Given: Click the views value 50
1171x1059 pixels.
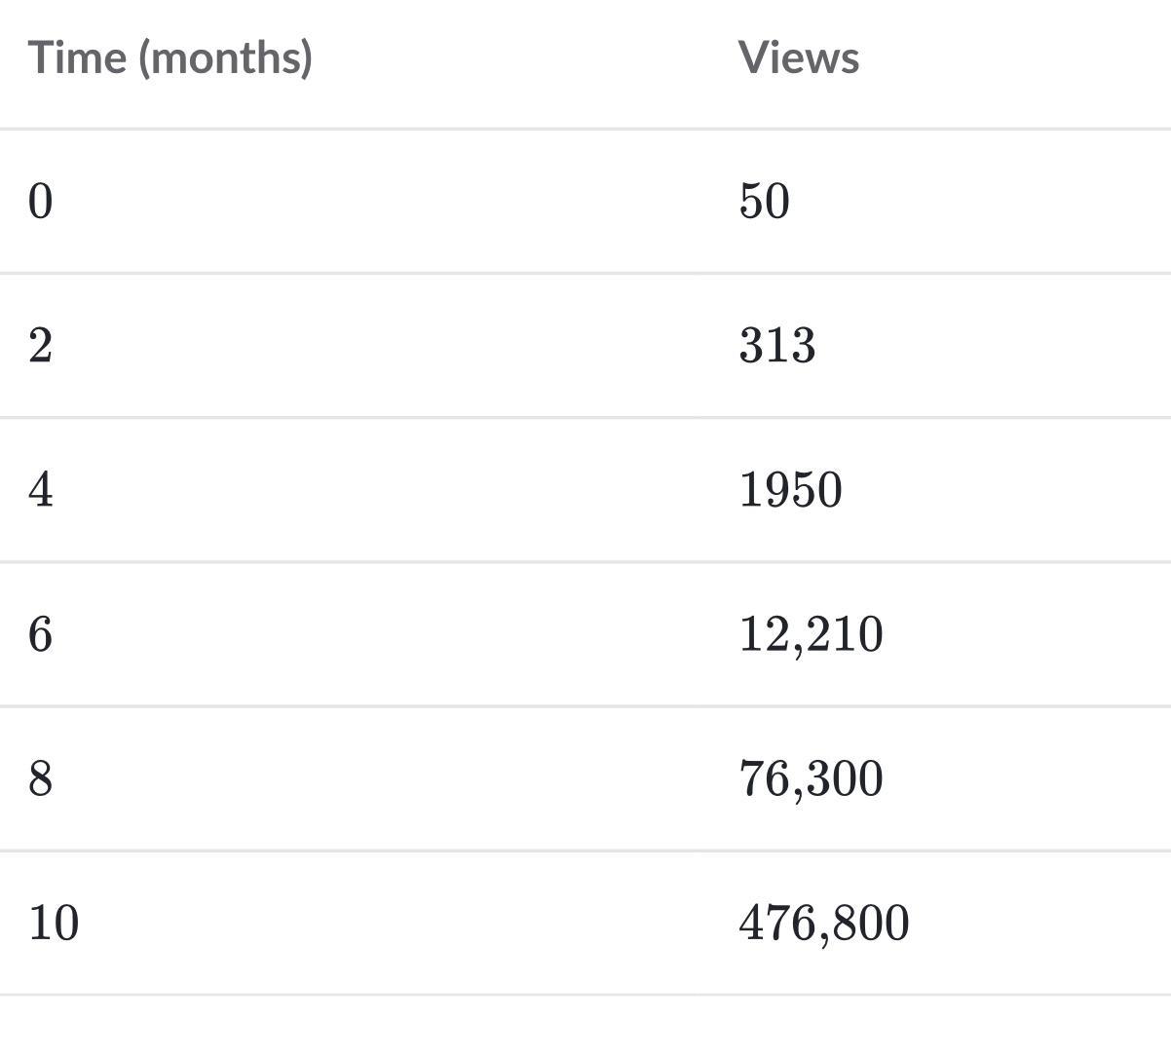Looking at the screenshot, I should point(765,202).
